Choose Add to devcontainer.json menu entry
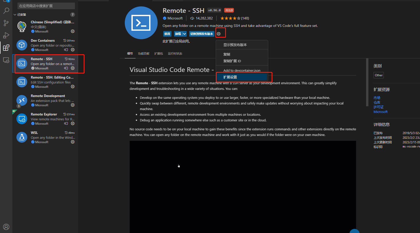This screenshot has height=233, width=420. click(242, 70)
